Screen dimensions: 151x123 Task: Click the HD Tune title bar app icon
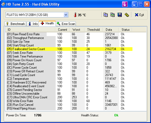tap(3, 4)
